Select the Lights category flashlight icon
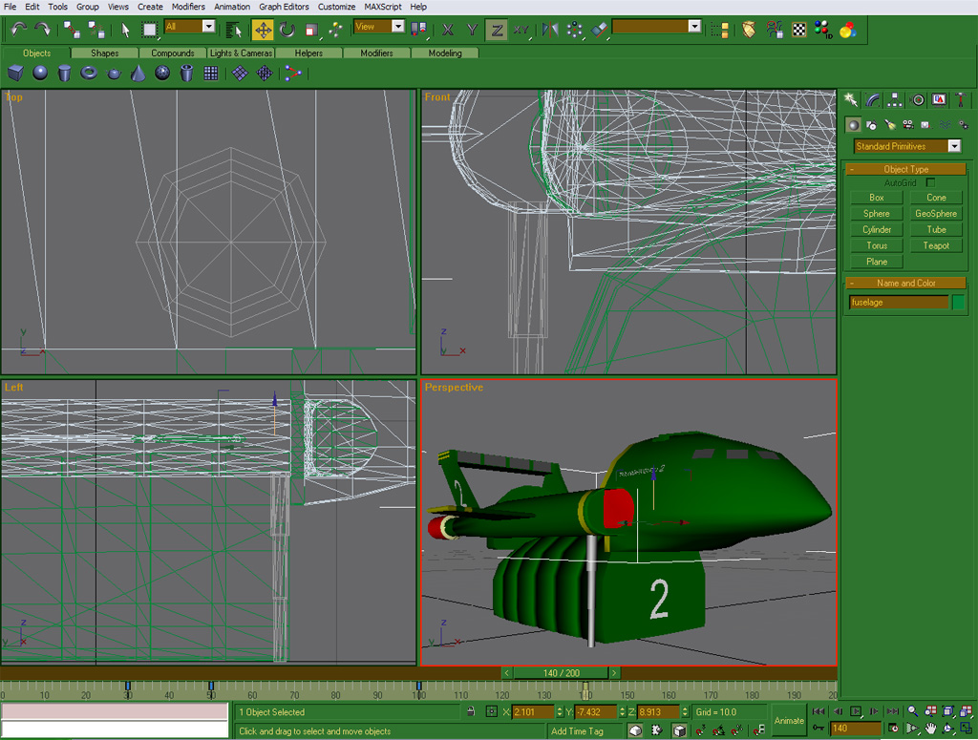Image resolution: width=978 pixels, height=740 pixels. 890,125
